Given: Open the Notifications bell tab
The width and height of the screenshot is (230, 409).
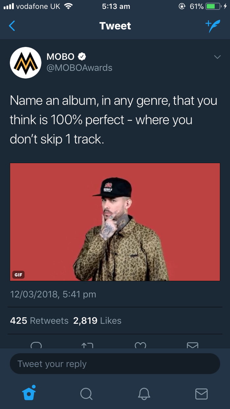Looking at the screenshot, I should point(144,393).
